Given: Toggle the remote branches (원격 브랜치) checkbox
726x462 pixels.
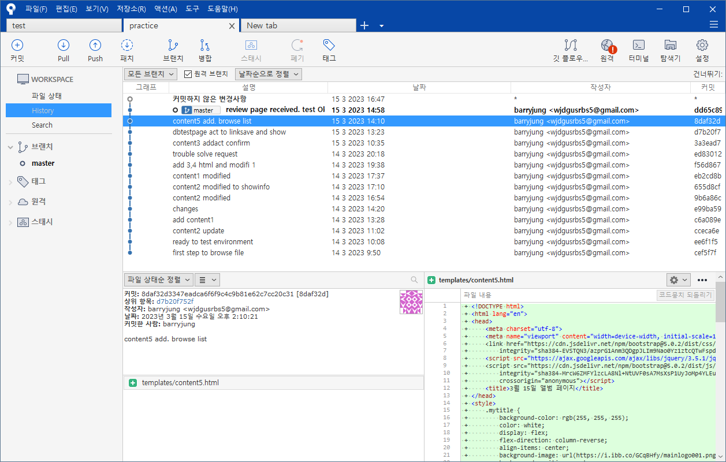Looking at the screenshot, I should tap(188, 74).
